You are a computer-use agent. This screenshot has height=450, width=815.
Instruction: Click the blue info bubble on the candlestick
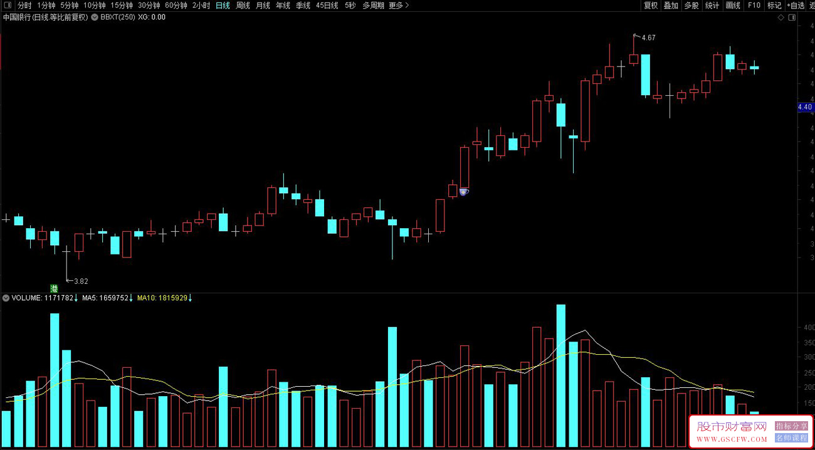(x=463, y=192)
